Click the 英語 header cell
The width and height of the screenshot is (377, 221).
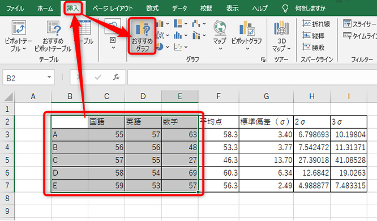tap(143, 122)
